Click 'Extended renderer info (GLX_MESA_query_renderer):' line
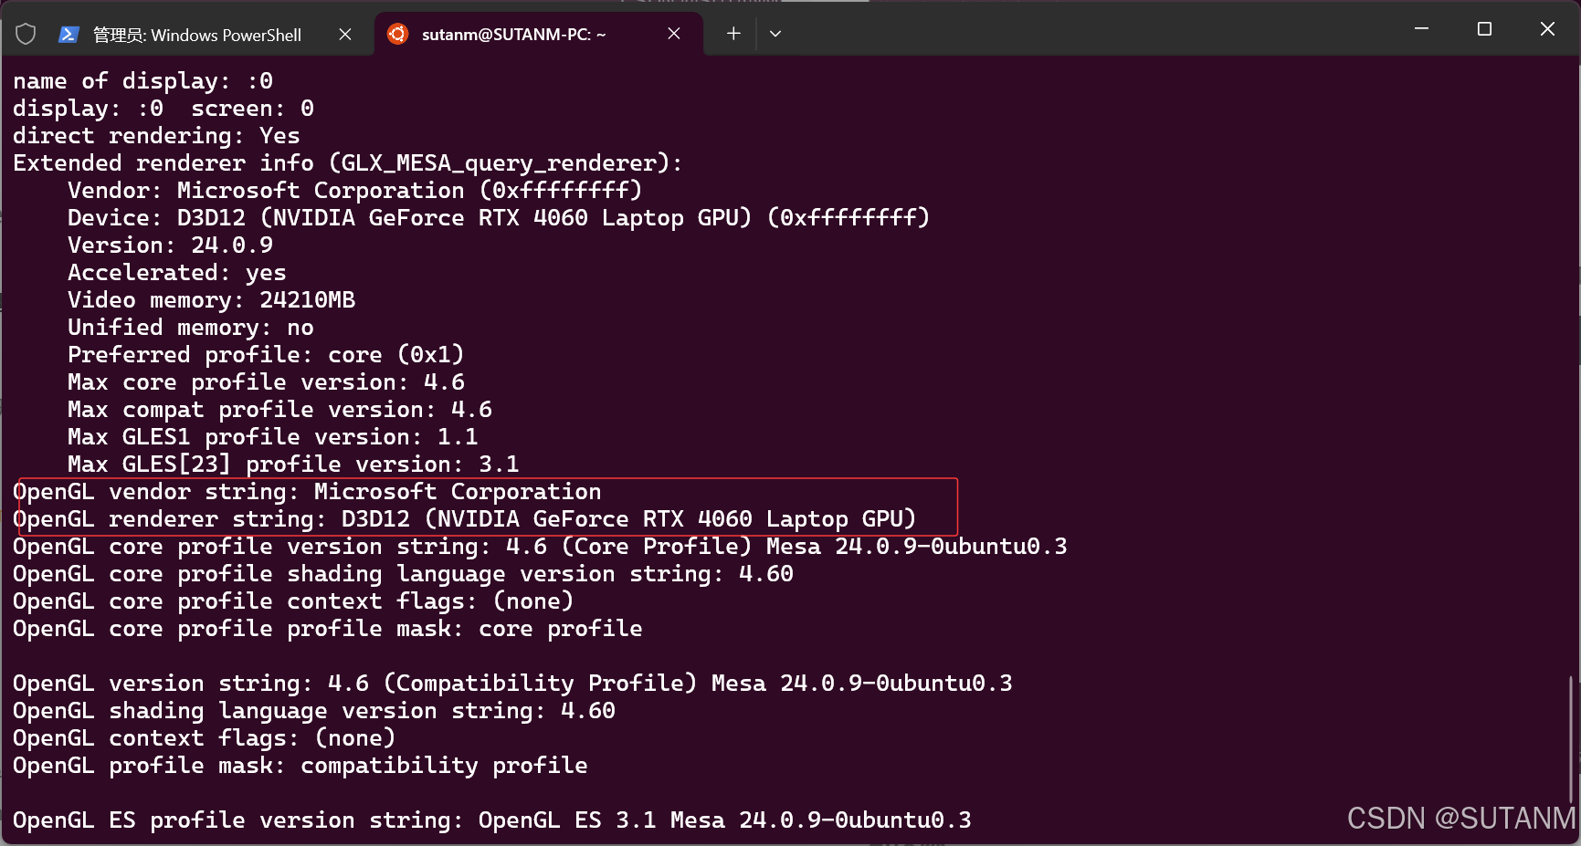Screen dimensions: 1581x846 pyautogui.click(x=347, y=163)
